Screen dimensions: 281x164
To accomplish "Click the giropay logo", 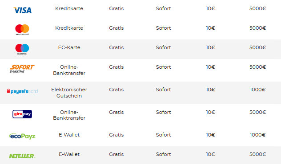I will point(22,114).
